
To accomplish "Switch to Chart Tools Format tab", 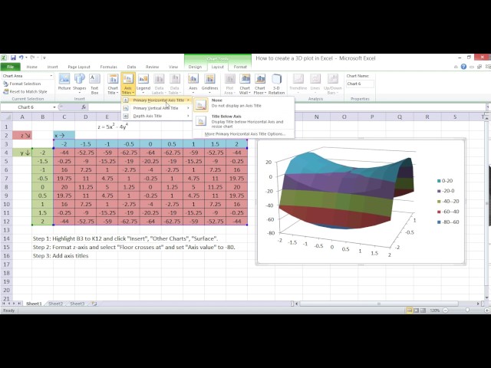I will (240, 67).
